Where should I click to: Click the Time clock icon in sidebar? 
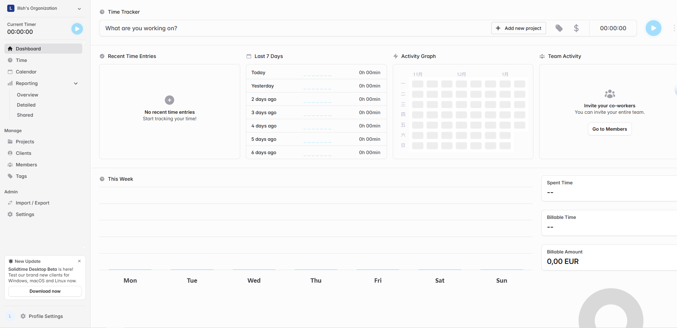tap(10, 60)
